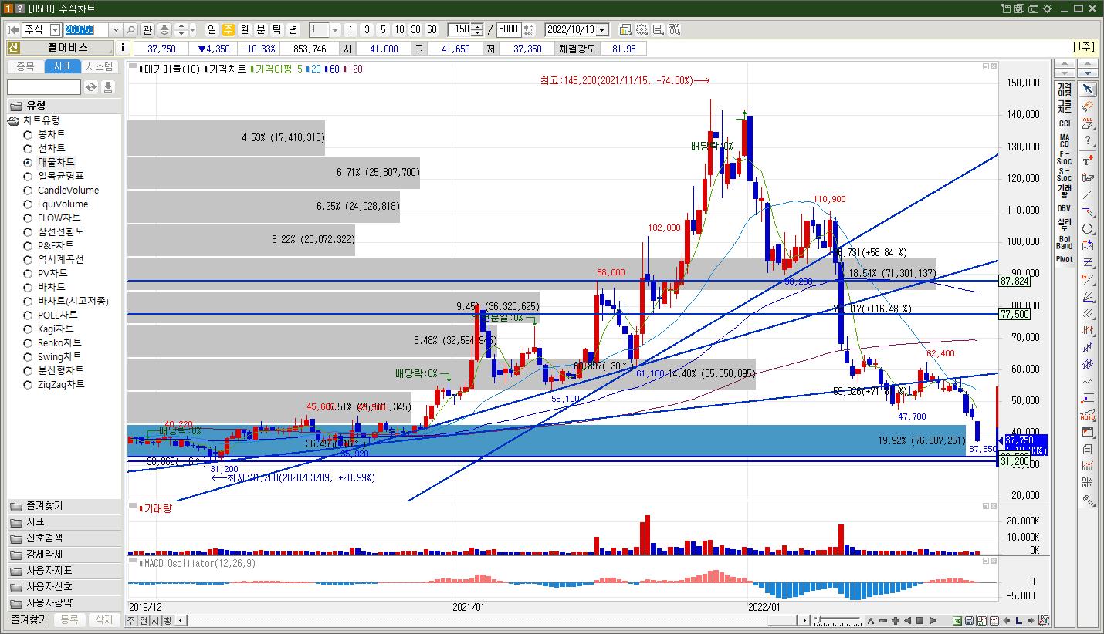Click the bar count stepper next to 150
Viewport: 1104px width, 634px height.
(478, 29)
